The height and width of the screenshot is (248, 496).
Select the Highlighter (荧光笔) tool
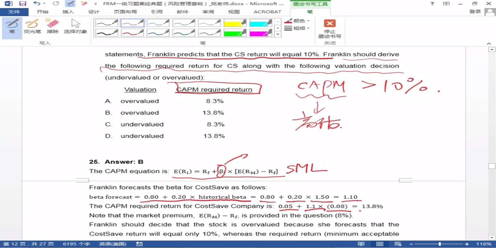(32, 27)
